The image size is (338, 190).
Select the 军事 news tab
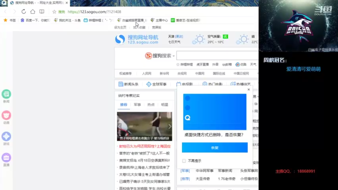[x=137, y=105]
